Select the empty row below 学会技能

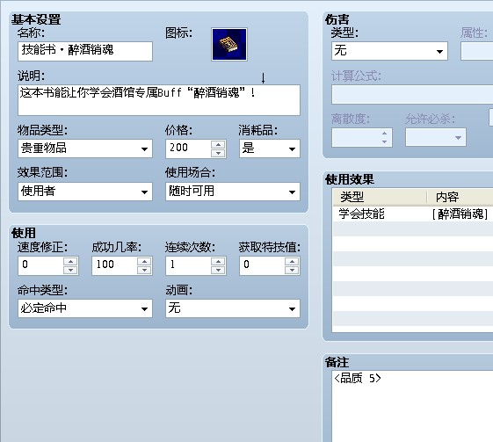[x=412, y=228]
